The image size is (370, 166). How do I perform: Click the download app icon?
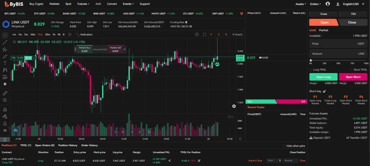click(338, 4)
